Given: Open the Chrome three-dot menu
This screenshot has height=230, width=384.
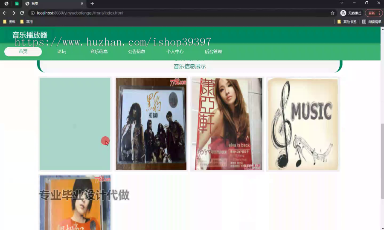Looking at the screenshot, I should tap(379, 13).
